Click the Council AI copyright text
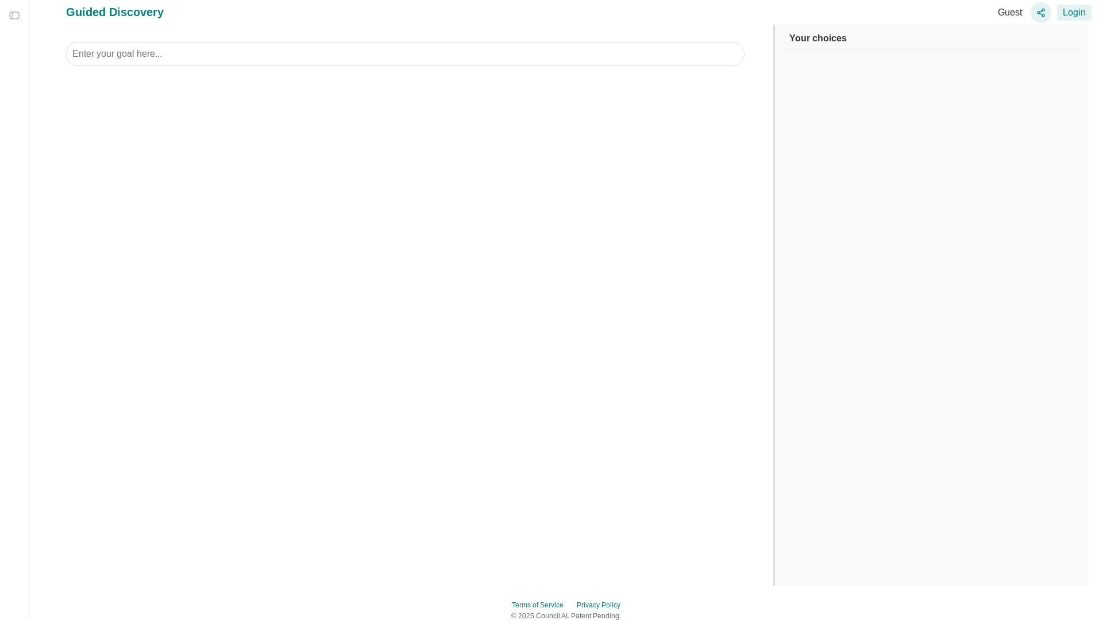This screenshot has height=620, width=1103. click(x=566, y=616)
